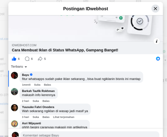Viewport: 167px width, 137px height.
Task: Focus the Komentari sebagai Bayu field
Action: (90, 134)
